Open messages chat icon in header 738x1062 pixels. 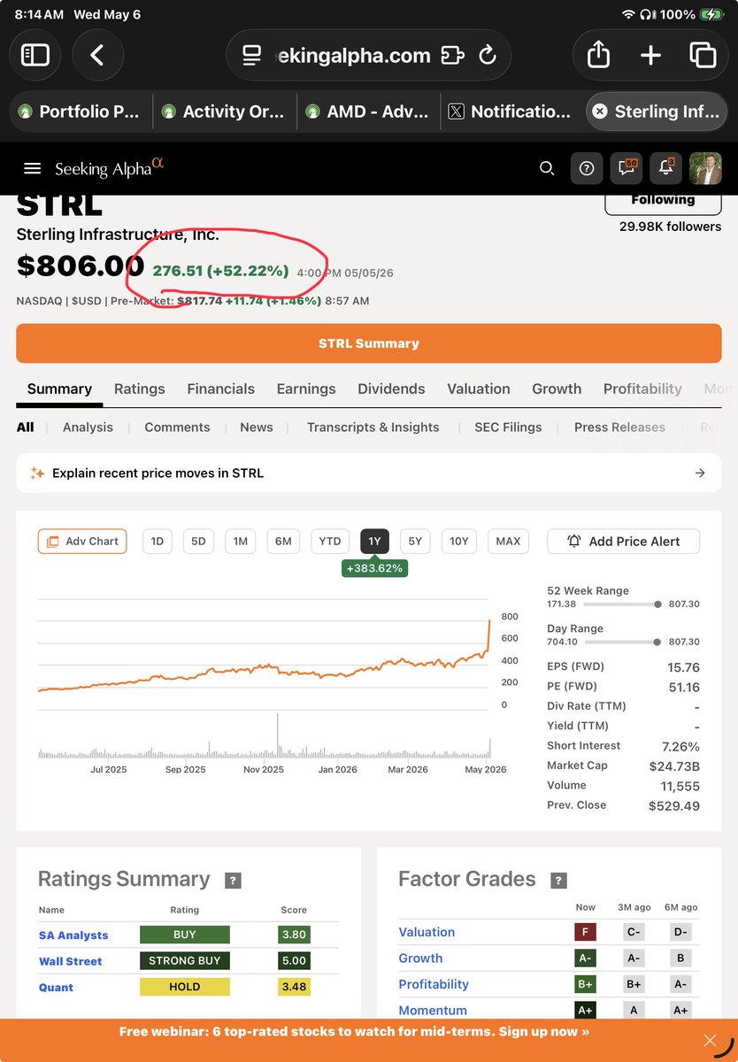pos(627,168)
